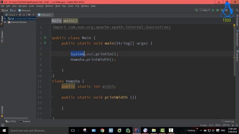Screen dimensions: 239x134
Task: Click the main() method breadcrumb in editor
Action: 71,21
